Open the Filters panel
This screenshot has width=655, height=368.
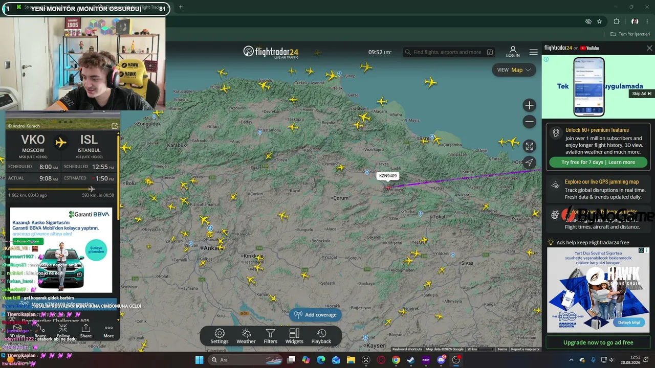click(x=270, y=336)
